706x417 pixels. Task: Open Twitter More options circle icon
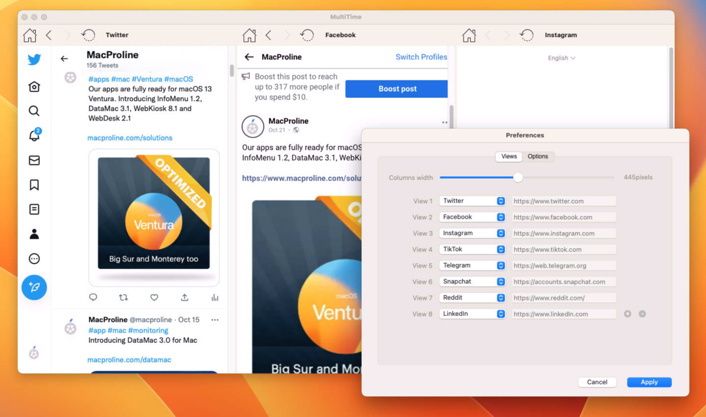(x=34, y=259)
